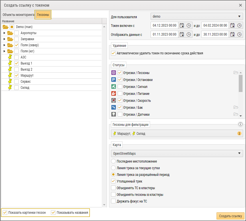Open clock picker for token start time
The width and height of the screenshot is (246, 221).
tap(189, 25)
